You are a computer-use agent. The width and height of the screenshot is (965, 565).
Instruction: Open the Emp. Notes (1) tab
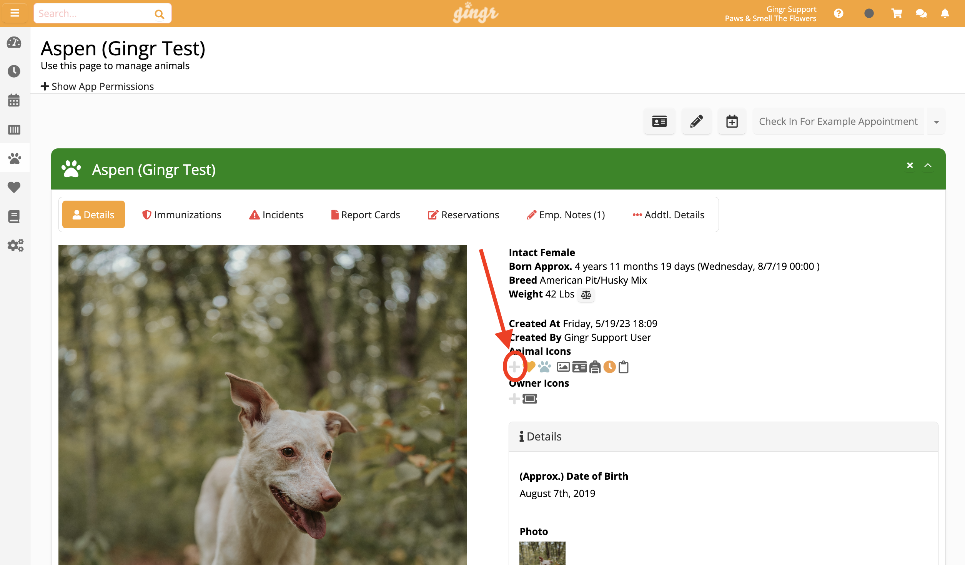[566, 214]
